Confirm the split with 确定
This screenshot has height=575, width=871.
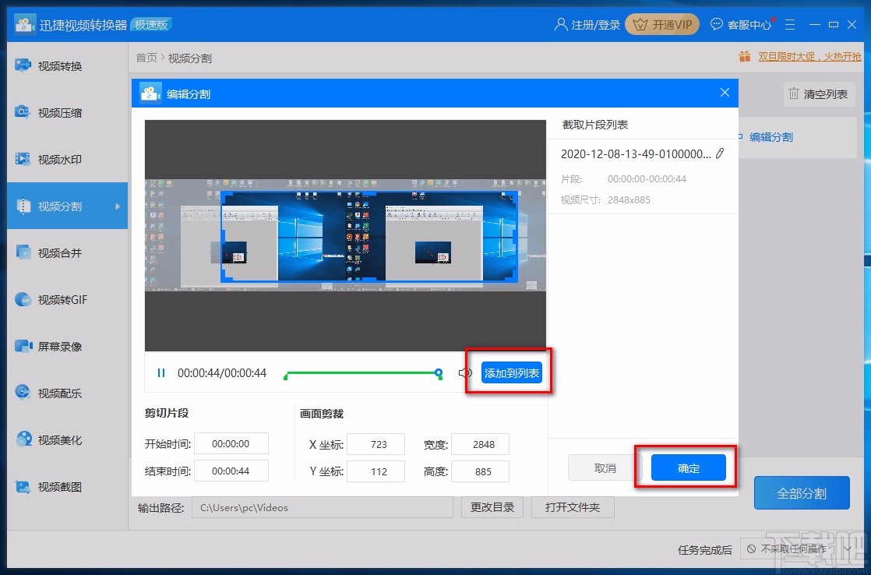pos(689,467)
